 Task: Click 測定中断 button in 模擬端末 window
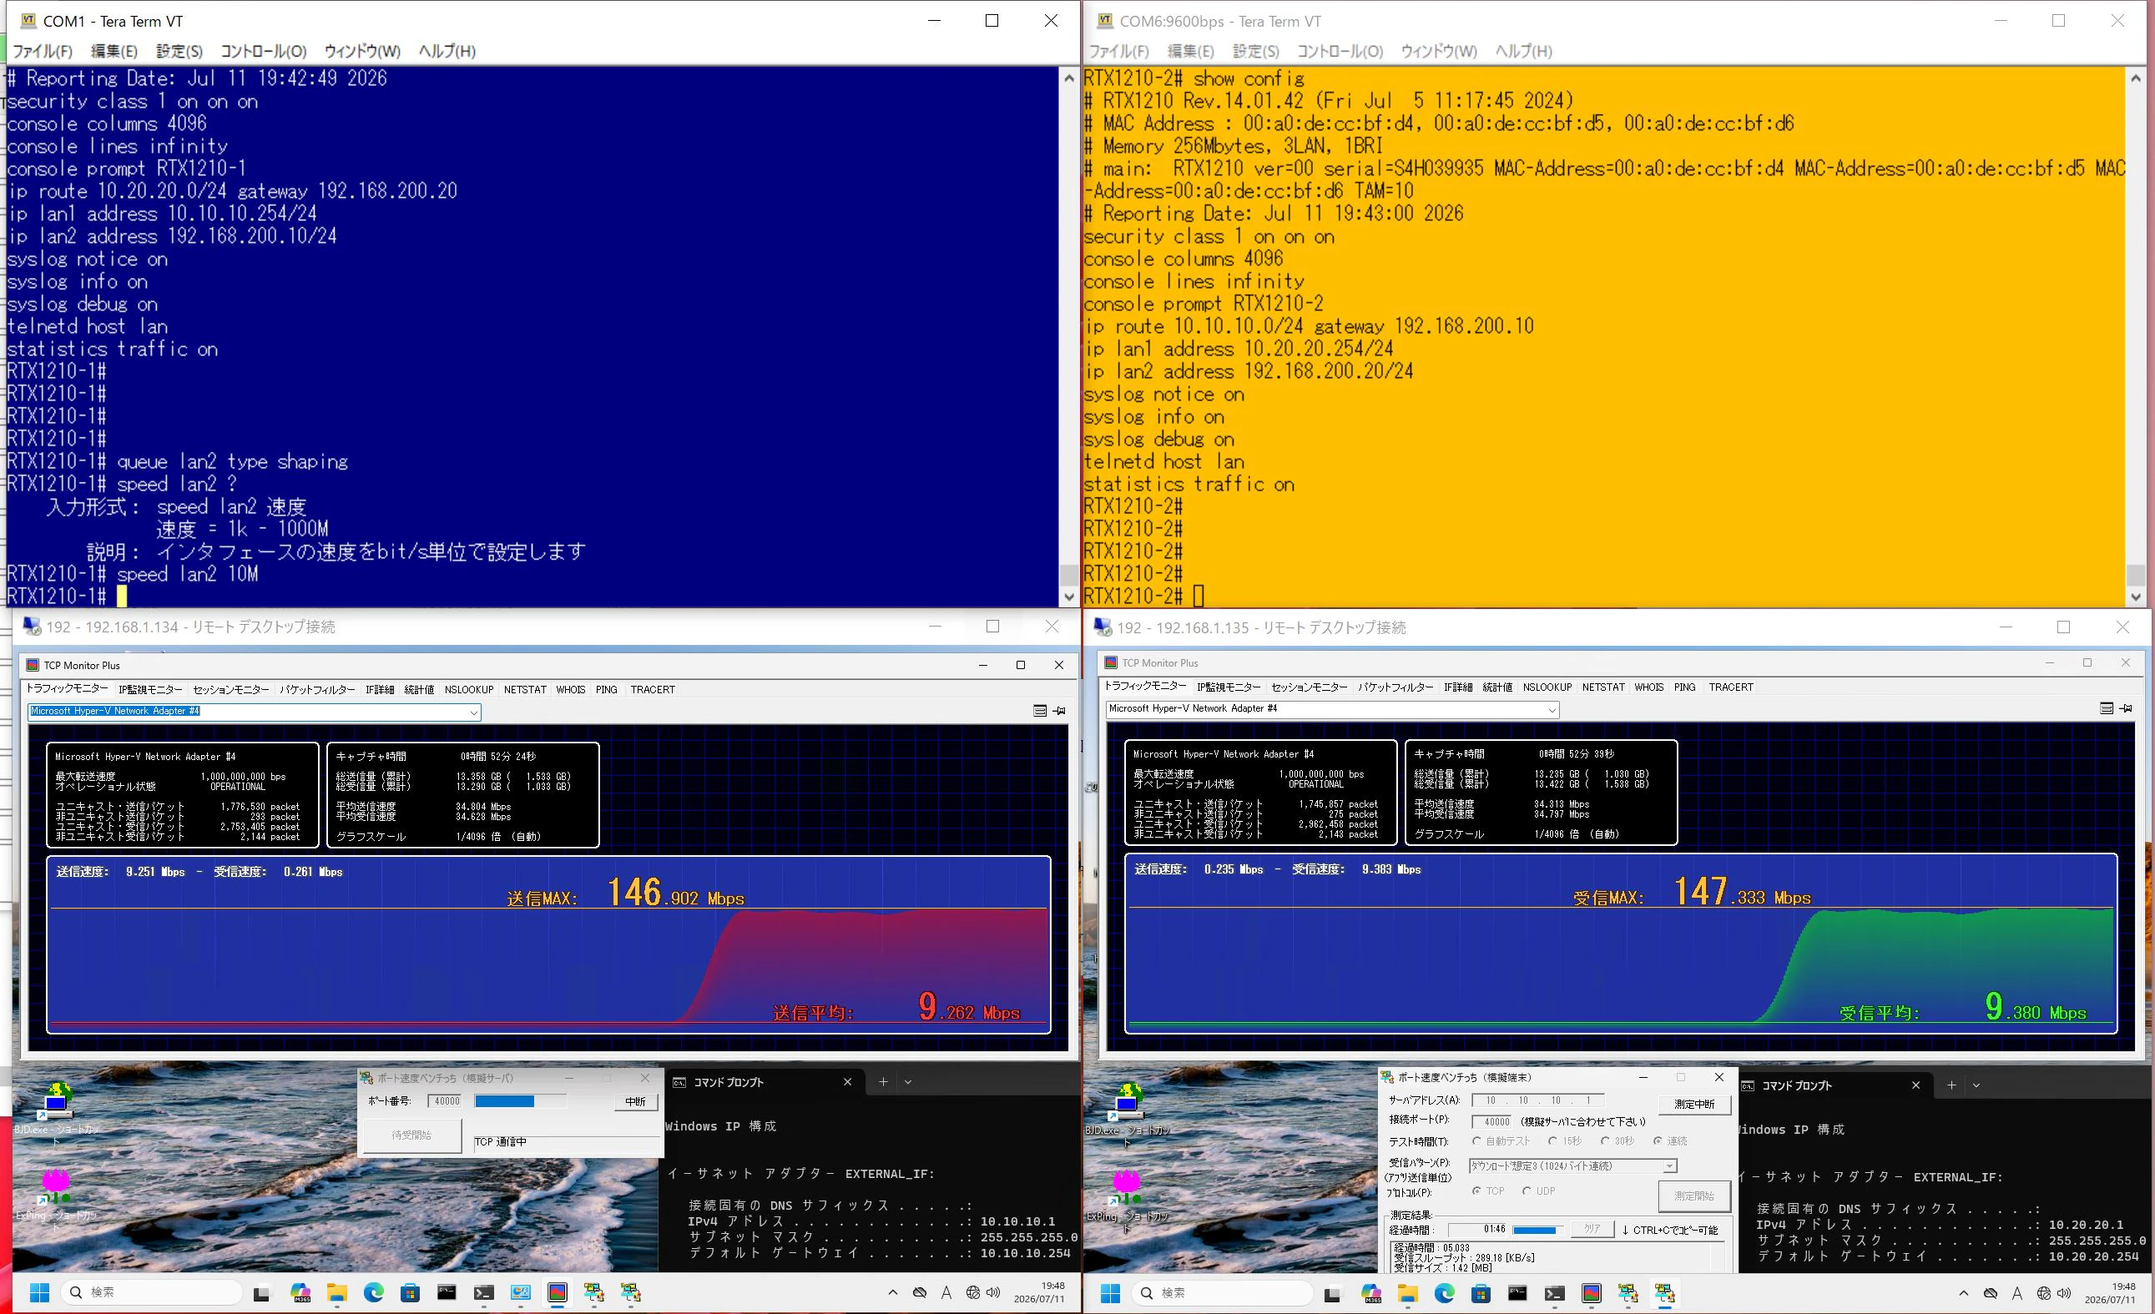(x=1694, y=1105)
